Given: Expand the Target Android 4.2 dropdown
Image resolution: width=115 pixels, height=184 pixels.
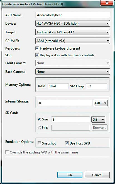Looking at the screenshot, I should point(73,32).
